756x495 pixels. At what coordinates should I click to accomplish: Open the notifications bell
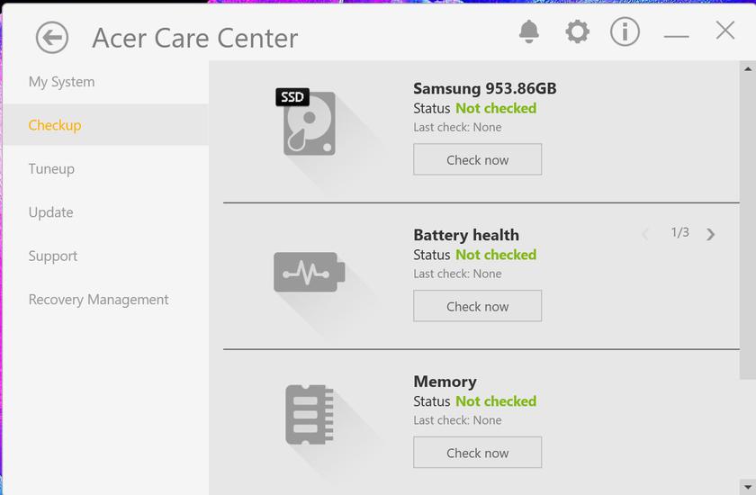click(x=529, y=32)
